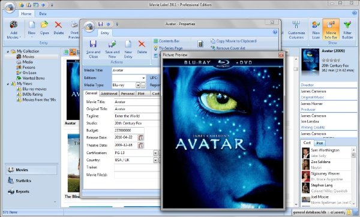Open Movies from the '90s view
The width and height of the screenshot is (360, 217).
[x=36, y=100]
